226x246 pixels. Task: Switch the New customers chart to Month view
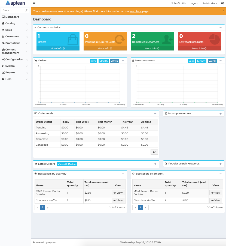(201, 61)
